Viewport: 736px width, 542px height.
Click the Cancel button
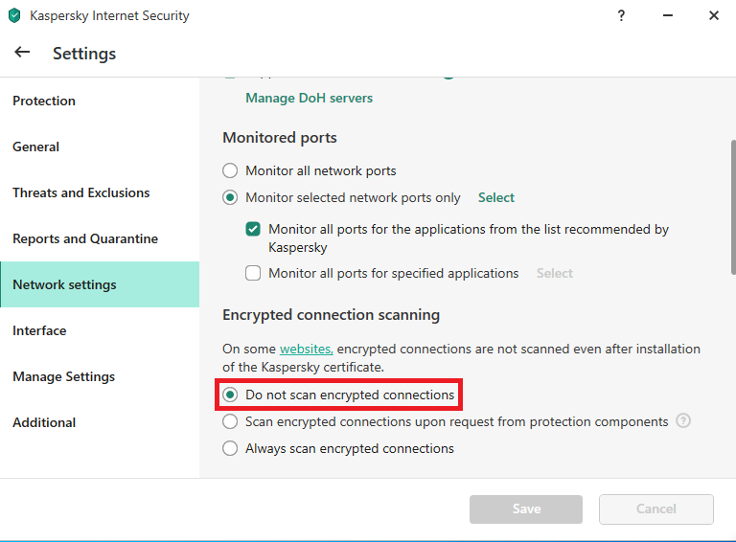655,508
